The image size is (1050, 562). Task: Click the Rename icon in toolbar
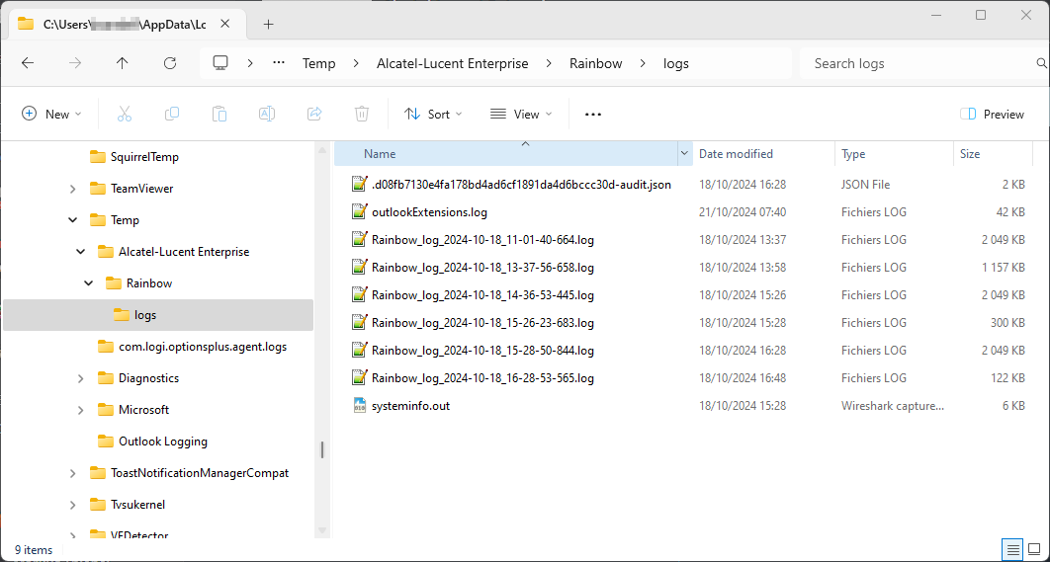tap(267, 114)
